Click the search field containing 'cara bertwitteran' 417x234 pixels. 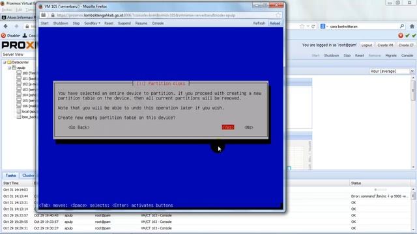[x=363, y=27]
